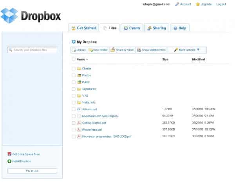Switch to the Help tab
This screenshot has height=185, width=235.
point(180,28)
